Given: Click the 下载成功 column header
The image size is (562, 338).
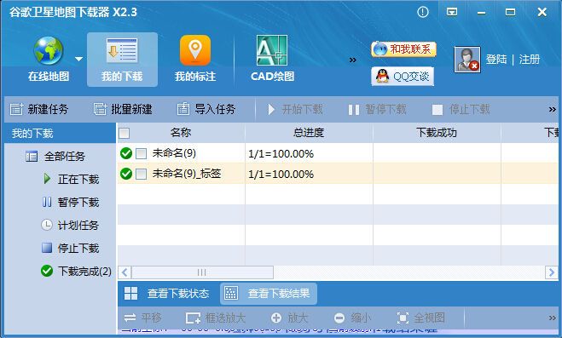Looking at the screenshot, I should (x=437, y=133).
